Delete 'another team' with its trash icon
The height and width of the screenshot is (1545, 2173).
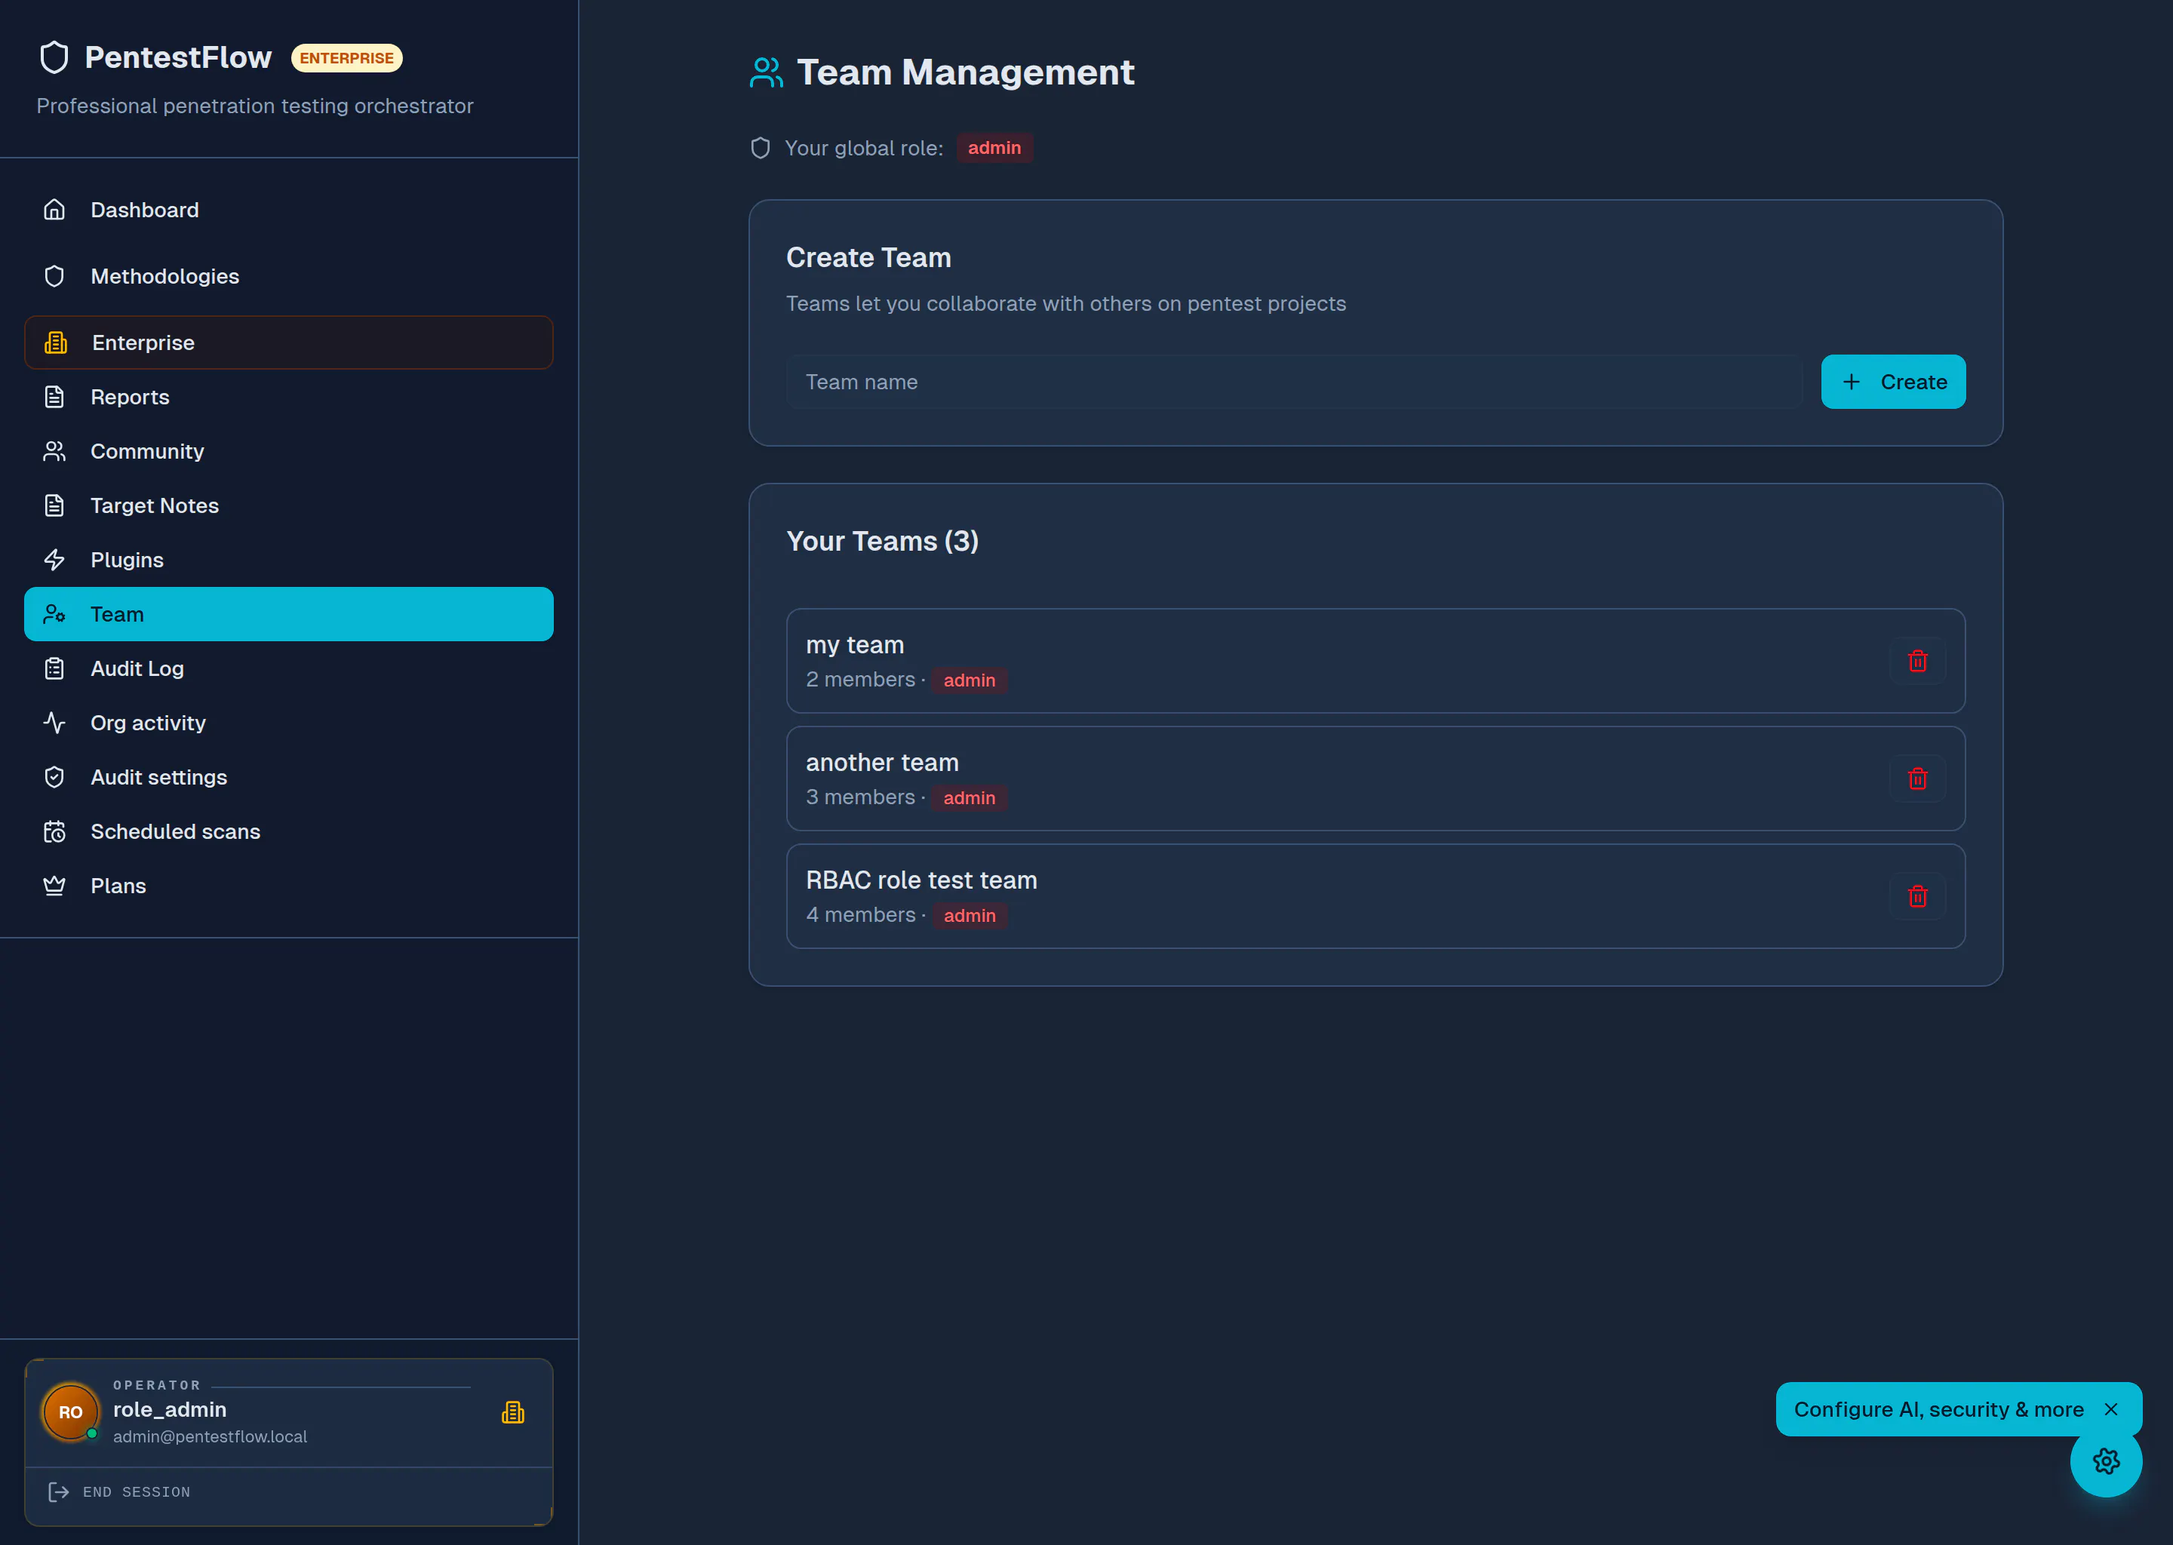pyautogui.click(x=1917, y=779)
